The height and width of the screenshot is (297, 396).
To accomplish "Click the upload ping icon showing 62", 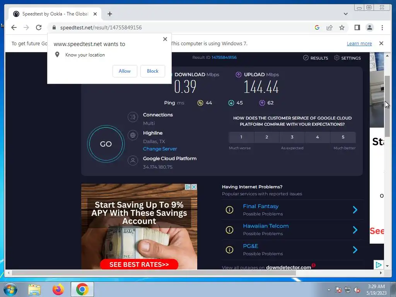I will click(x=262, y=103).
